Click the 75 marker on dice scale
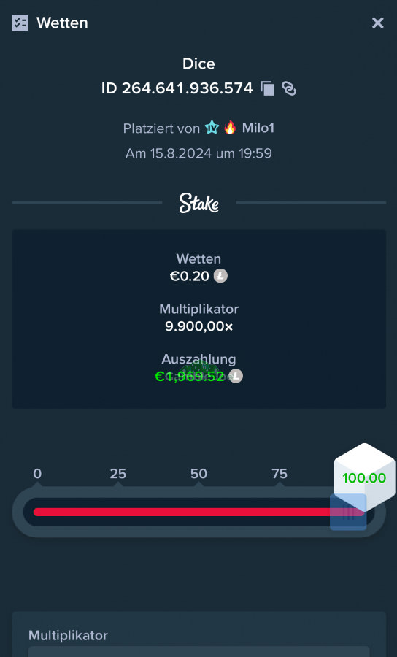This screenshot has width=397, height=657. pos(280,474)
